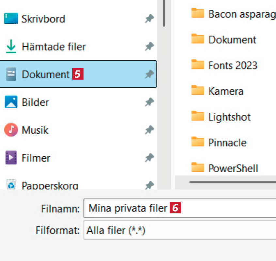Image resolution: width=276 pixels, height=261 pixels.
Task: Select the Kamera folder
Action: point(226,91)
